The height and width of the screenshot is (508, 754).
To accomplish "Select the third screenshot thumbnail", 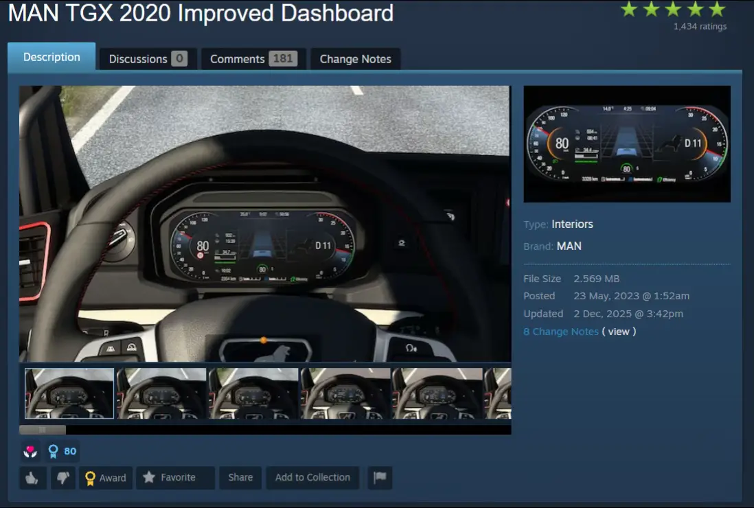I will 253,393.
